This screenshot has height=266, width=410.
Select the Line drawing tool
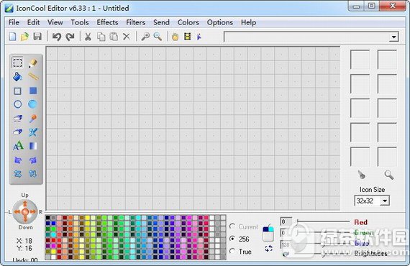pos(33,76)
